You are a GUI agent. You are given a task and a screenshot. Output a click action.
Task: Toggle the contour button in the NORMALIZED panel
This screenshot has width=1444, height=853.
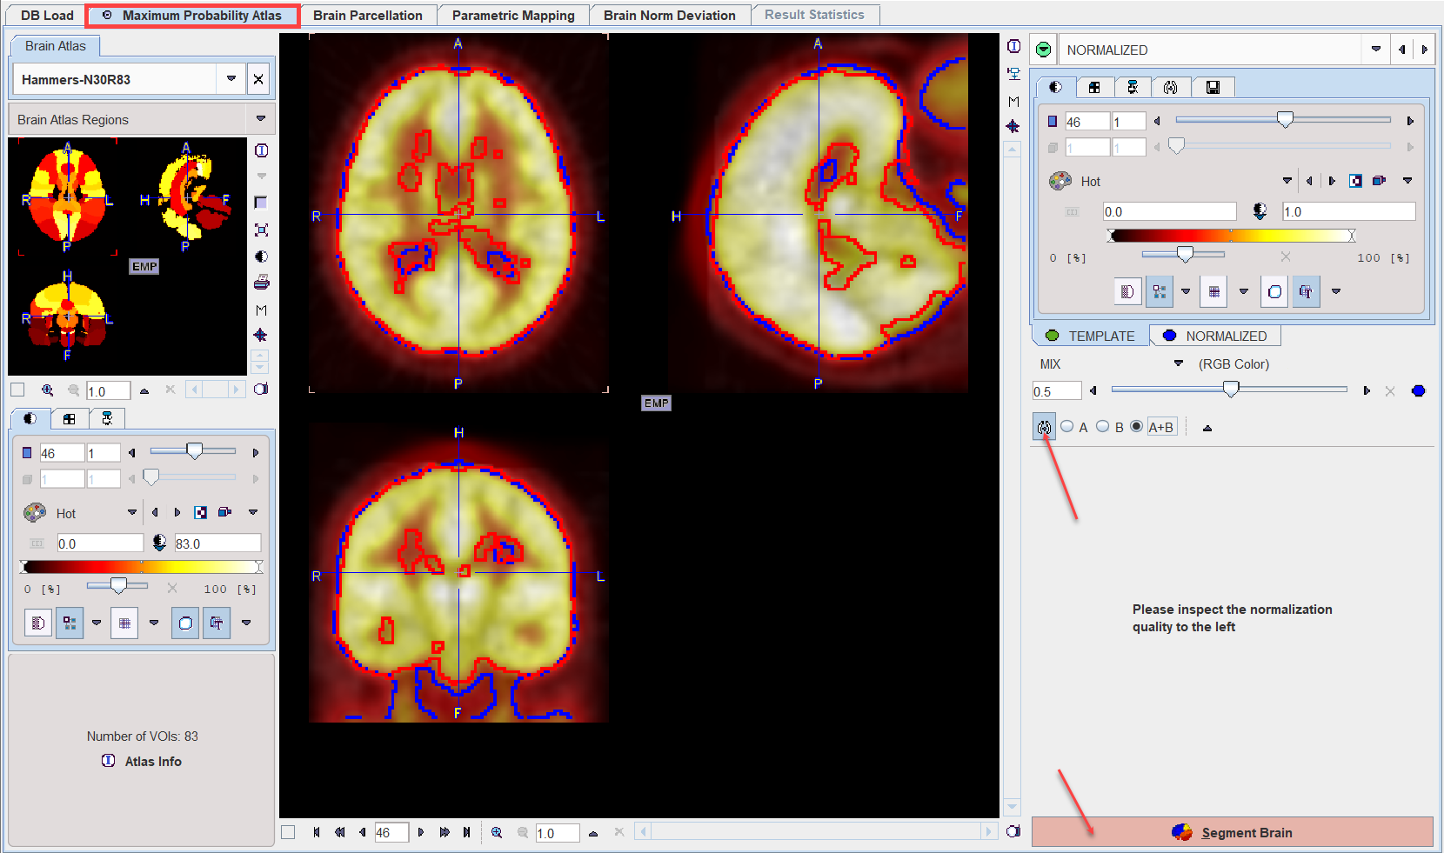point(1274,291)
